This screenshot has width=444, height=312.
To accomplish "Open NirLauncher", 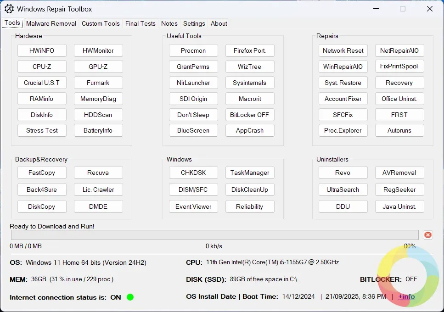I will 193,83.
